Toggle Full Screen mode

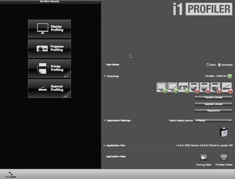[x=10, y=175]
